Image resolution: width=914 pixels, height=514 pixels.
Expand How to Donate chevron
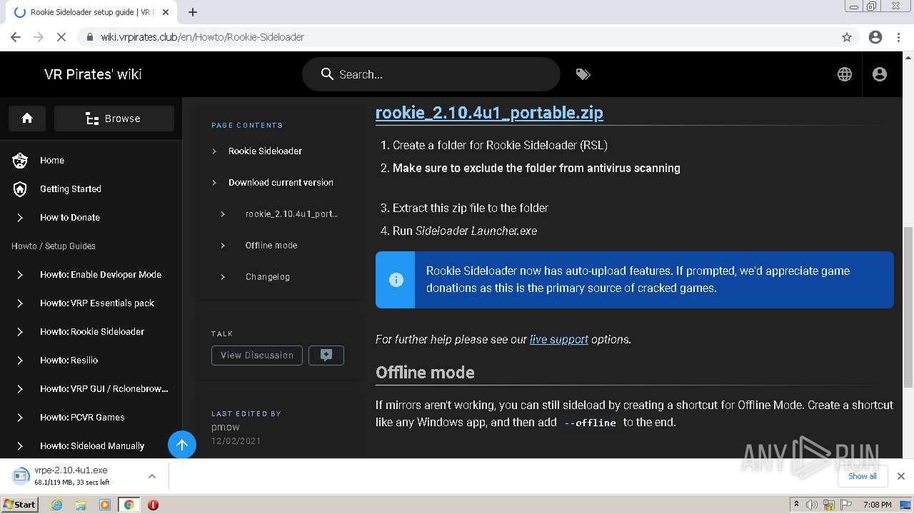[20, 218]
